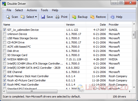Click the Restore folder icon

click(x=92, y=17)
